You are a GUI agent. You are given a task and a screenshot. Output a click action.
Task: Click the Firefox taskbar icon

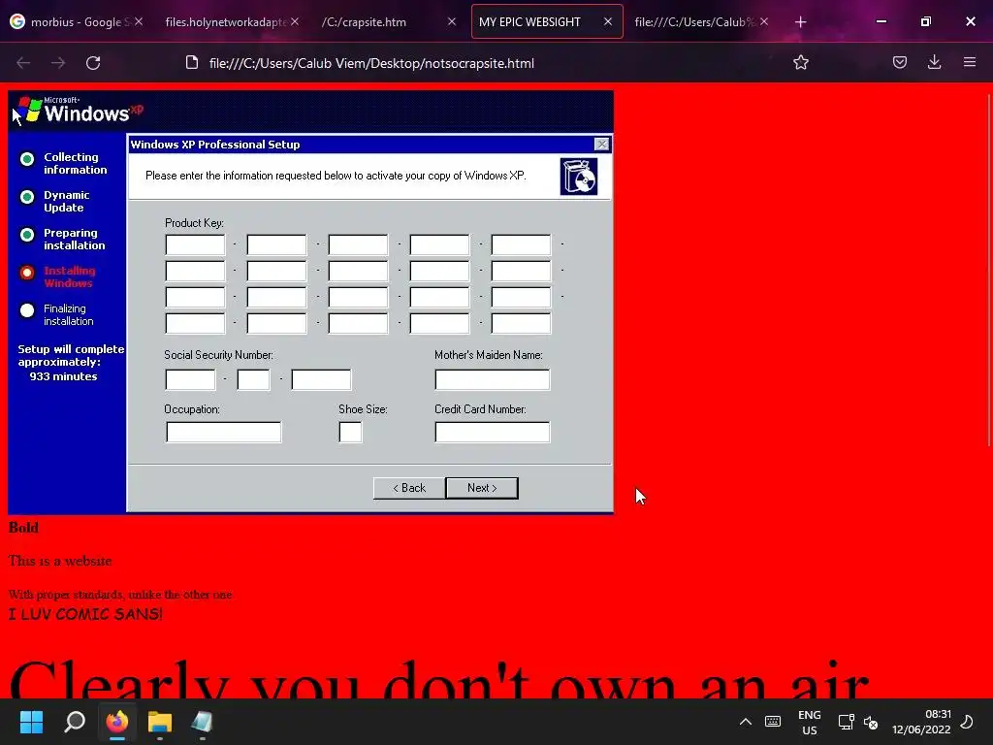click(117, 722)
